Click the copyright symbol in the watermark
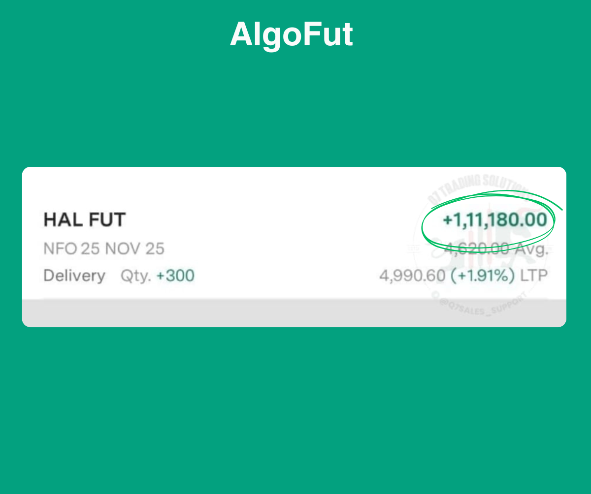 [435, 296]
